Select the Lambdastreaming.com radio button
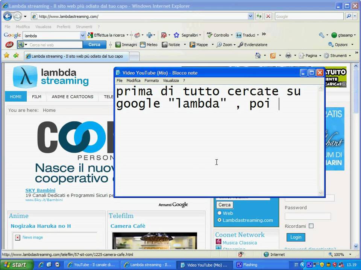Screen dimensions: 361x270 click(219, 220)
